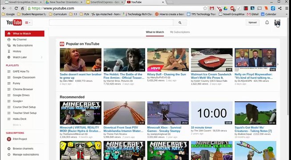Open the GMail bookmark
This screenshot has height=160, width=291.
[253, 14]
